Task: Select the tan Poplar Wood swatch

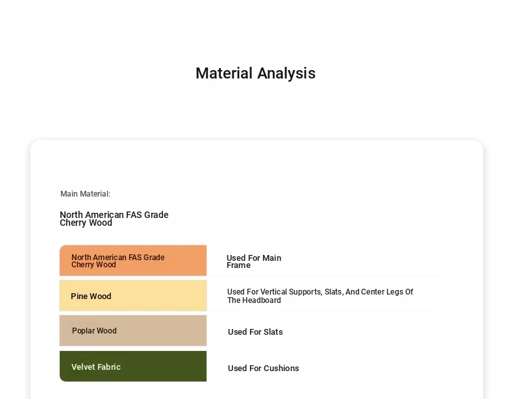Action: pos(133,331)
